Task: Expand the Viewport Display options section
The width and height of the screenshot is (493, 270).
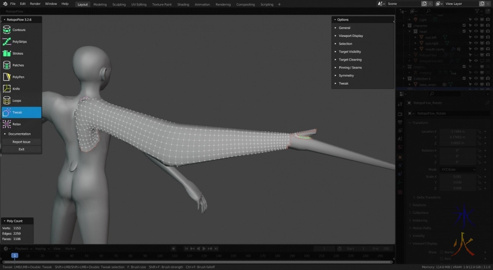Action: pyautogui.click(x=351, y=36)
